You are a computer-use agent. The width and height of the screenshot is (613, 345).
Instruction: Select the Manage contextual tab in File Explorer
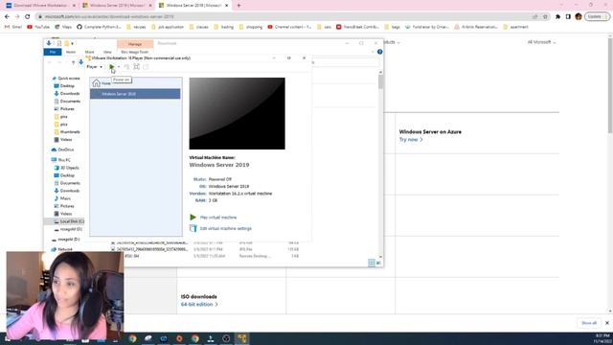(135, 44)
